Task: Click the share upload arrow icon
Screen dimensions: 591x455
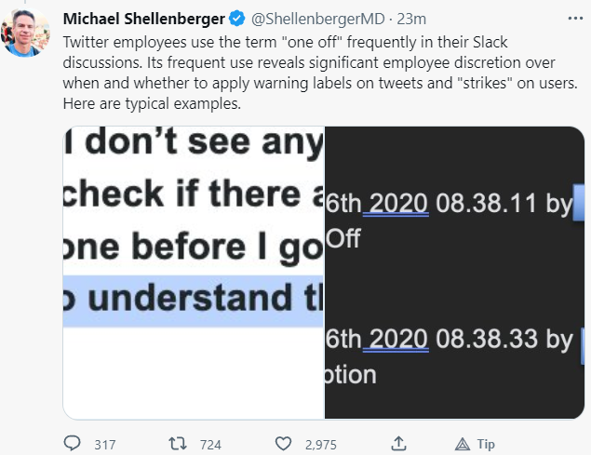Action: tap(397, 444)
